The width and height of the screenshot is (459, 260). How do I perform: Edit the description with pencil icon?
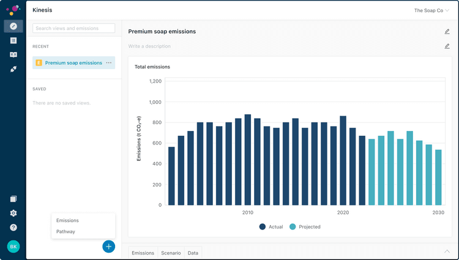click(x=447, y=46)
